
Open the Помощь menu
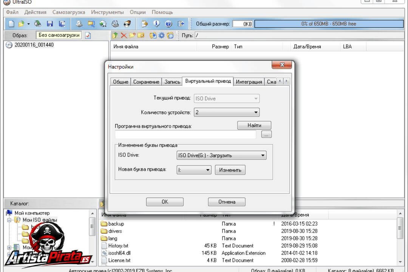tap(162, 12)
